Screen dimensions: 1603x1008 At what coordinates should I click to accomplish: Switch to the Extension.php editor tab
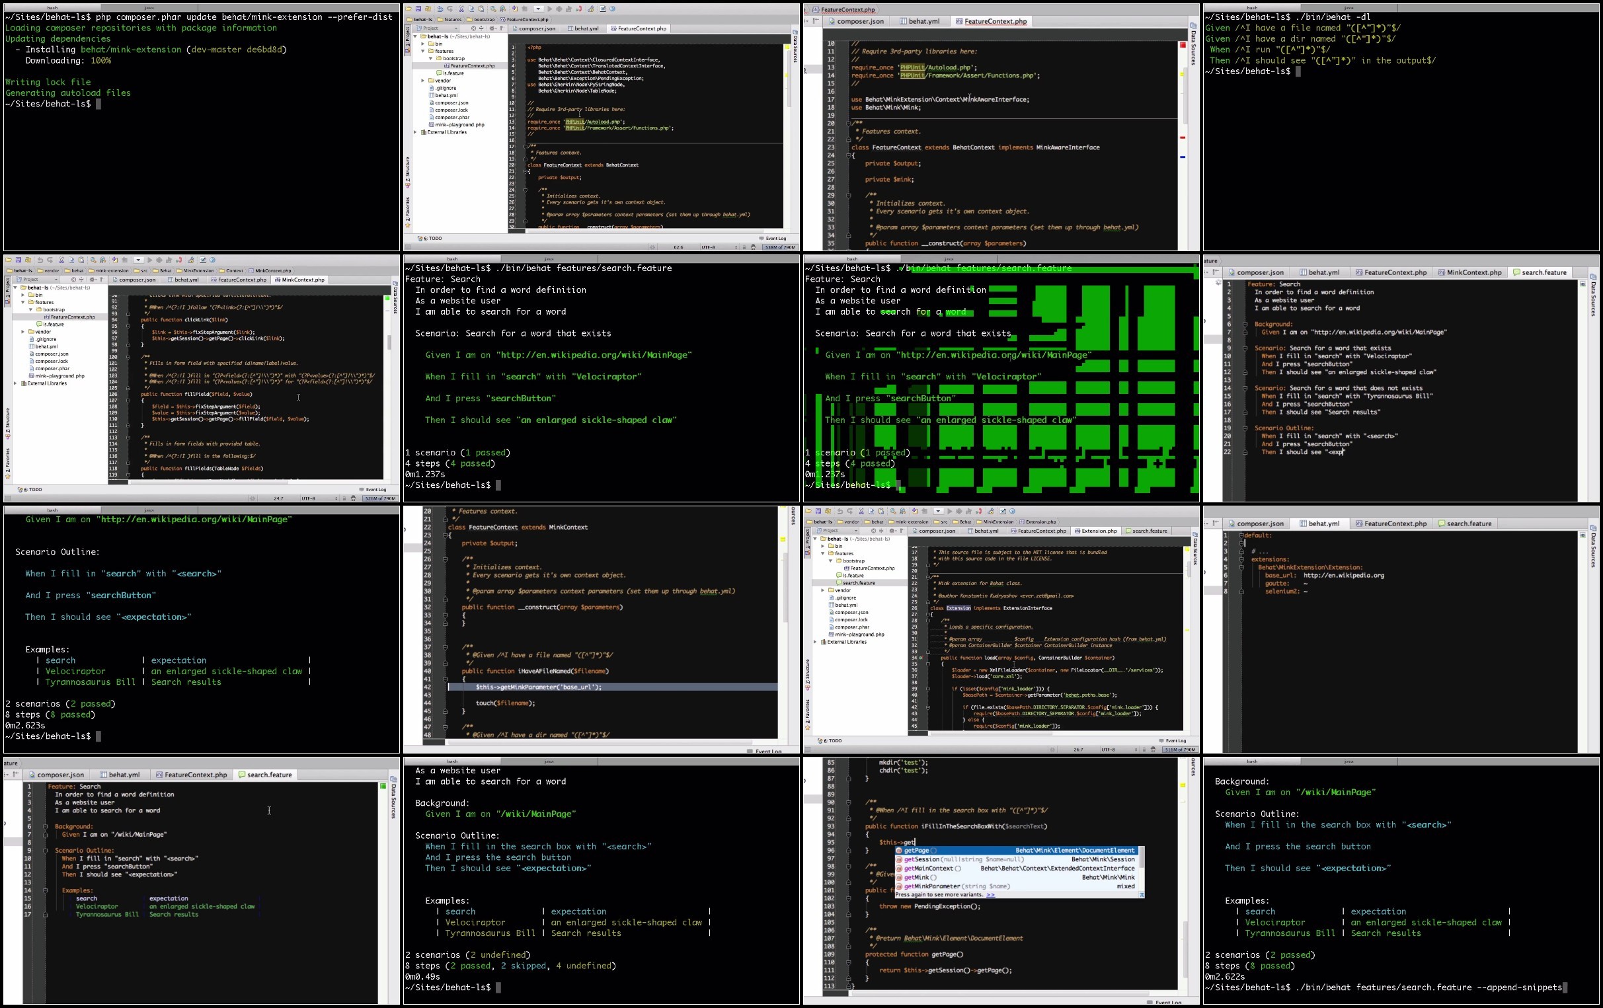coord(1095,531)
